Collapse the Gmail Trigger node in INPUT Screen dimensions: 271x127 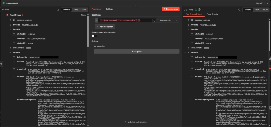point(3,15)
